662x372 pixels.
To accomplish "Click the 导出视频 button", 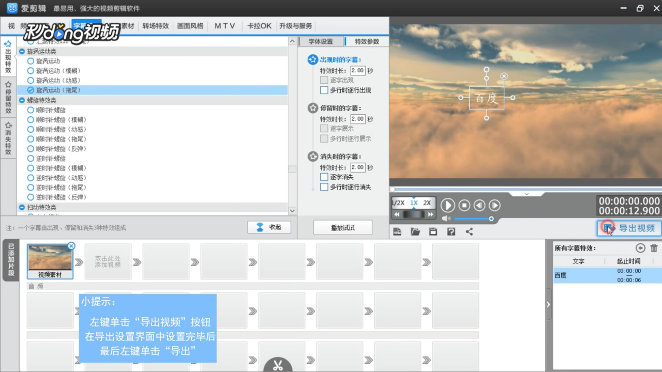I will pyautogui.click(x=629, y=228).
